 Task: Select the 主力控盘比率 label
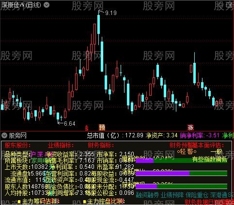coord(106,202)
